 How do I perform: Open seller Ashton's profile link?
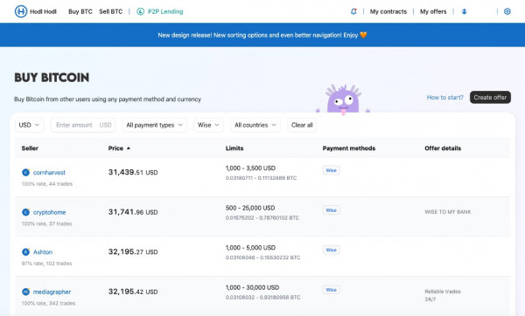coord(43,252)
